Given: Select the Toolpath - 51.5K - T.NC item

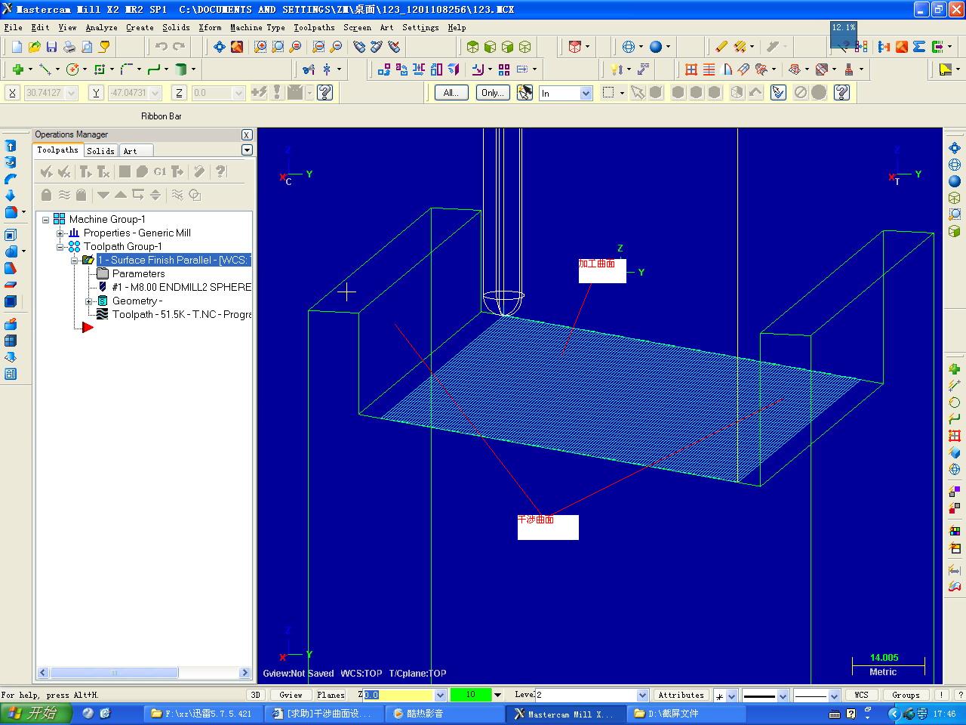Looking at the screenshot, I should [181, 315].
